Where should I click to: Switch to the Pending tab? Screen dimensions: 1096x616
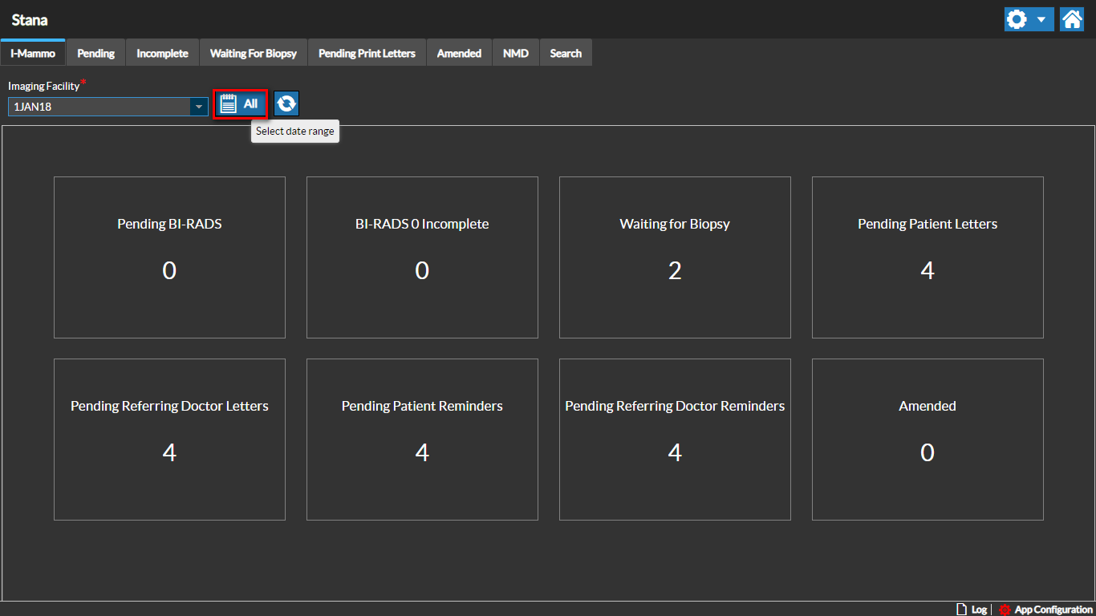point(95,53)
